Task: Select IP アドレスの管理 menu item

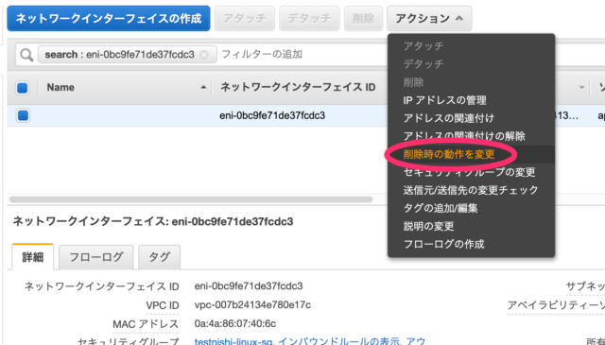Action: tap(444, 100)
